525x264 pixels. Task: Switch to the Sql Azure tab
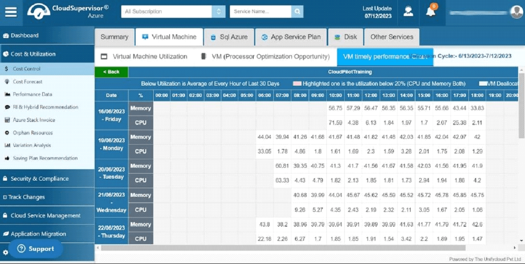tap(229, 37)
